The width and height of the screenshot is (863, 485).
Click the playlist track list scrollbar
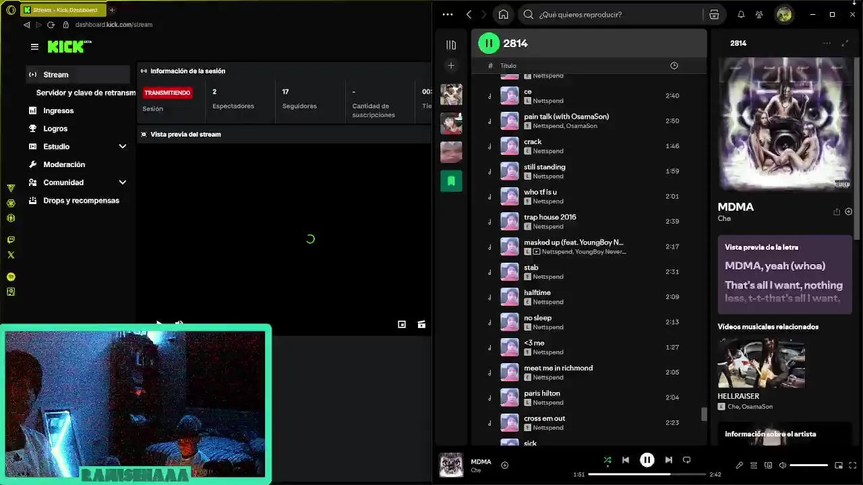[704, 414]
